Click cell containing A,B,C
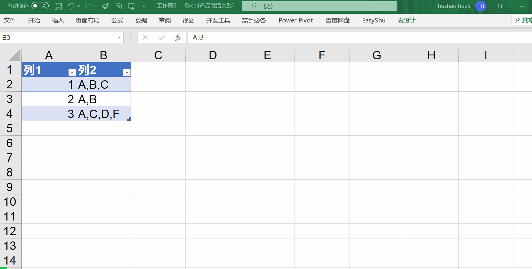Viewport: 532px width, 269px height. (x=104, y=84)
